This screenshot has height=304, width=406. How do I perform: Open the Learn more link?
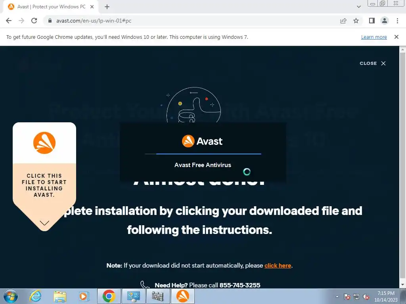tap(374, 37)
